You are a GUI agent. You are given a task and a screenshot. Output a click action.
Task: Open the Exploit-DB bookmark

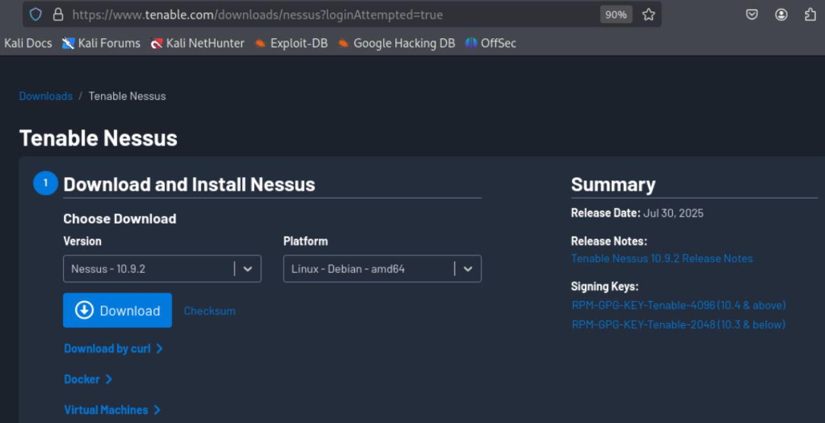point(291,43)
